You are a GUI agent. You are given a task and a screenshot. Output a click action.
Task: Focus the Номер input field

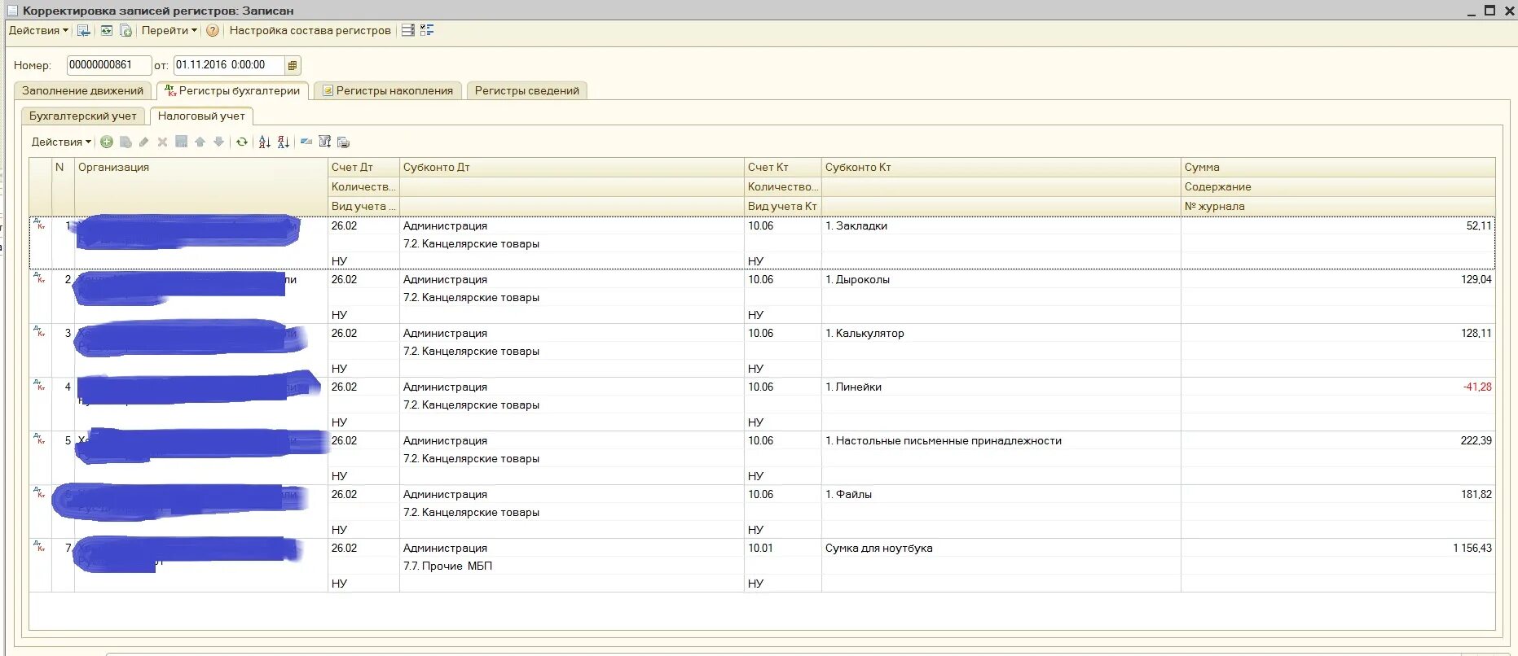(108, 65)
